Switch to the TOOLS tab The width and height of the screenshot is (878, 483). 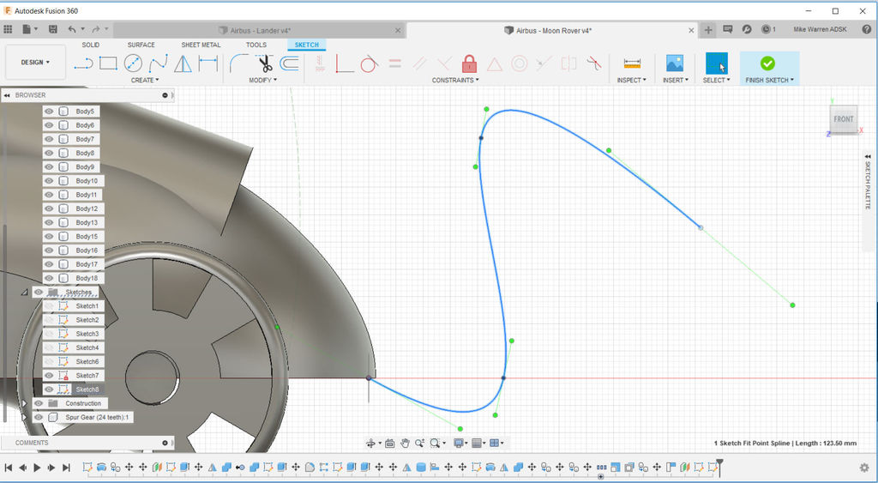click(256, 45)
